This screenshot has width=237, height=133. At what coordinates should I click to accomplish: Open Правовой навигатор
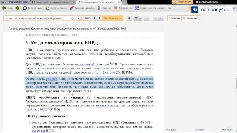[x=82, y=8]
